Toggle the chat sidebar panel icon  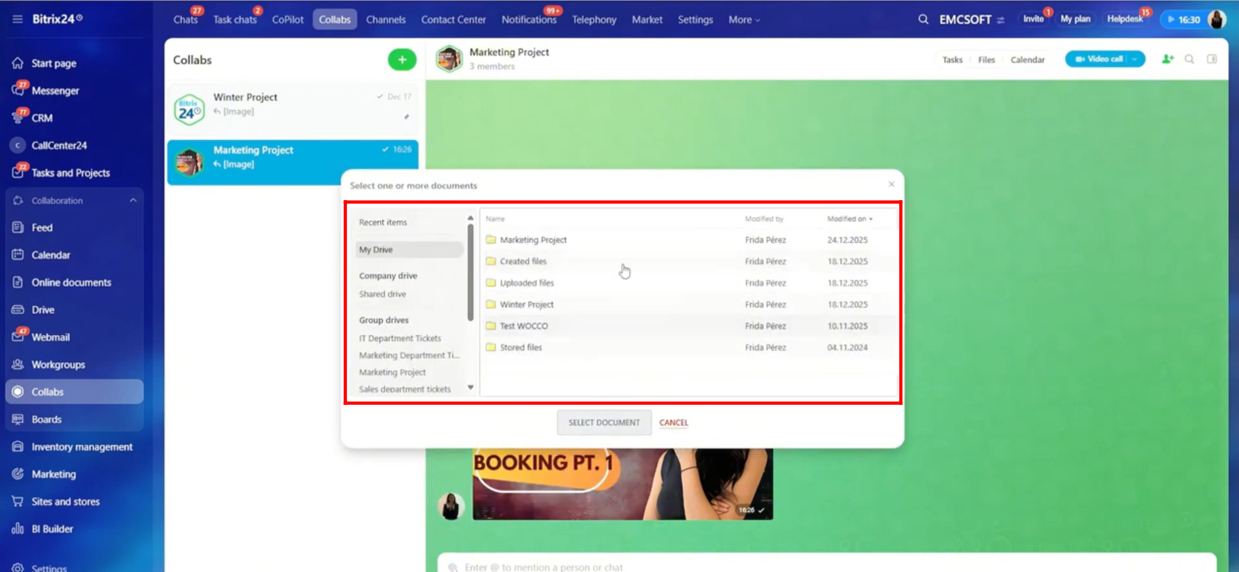[x=1211, y=59]
